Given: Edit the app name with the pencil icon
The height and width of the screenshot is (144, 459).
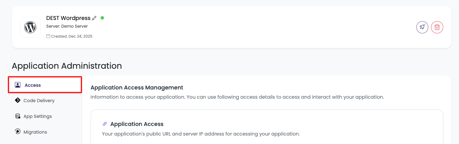Looking at the screenshot, I should (94, 18).
